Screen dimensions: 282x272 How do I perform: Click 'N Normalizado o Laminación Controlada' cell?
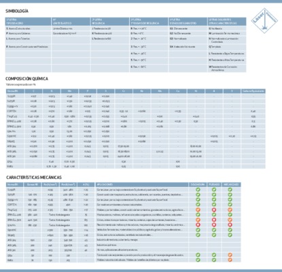tap(227, 40)
